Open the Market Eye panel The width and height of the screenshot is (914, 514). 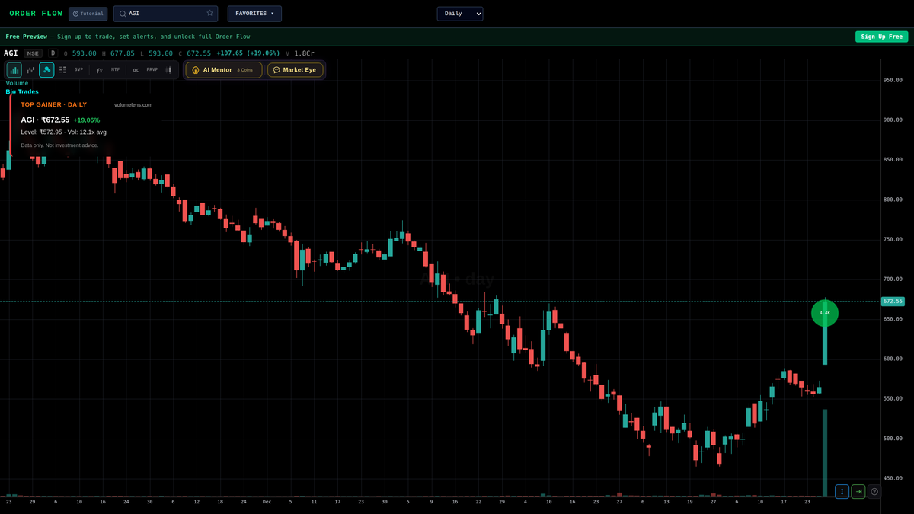296,70
